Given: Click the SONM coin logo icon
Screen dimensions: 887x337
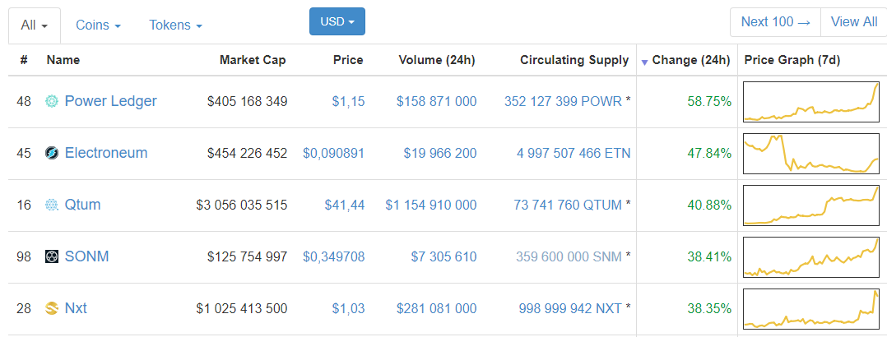Looking at the screenshot, I should pos(52,256).
